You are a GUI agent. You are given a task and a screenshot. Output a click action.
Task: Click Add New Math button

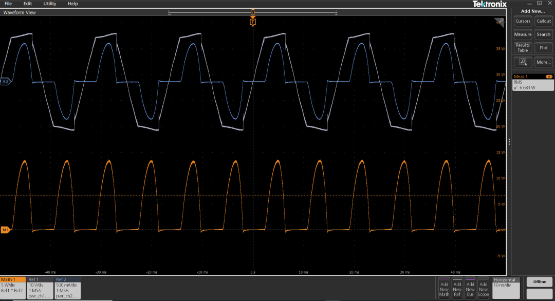(444, 288)
